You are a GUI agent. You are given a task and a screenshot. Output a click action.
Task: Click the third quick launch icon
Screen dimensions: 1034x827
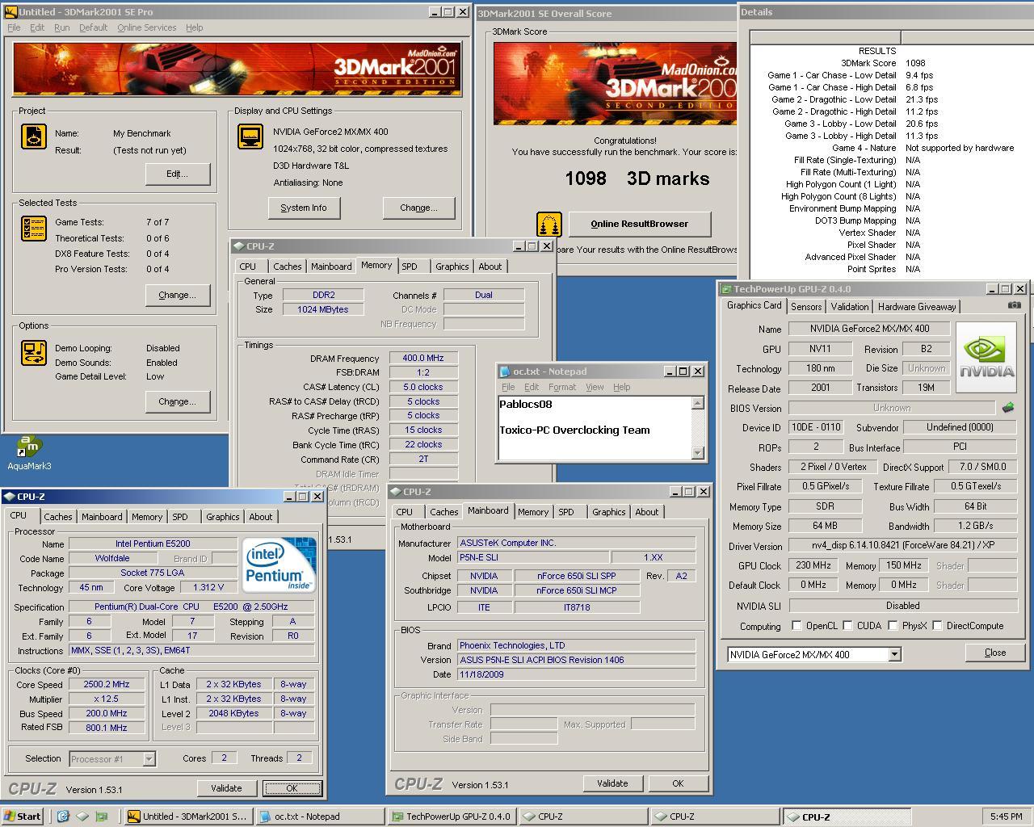click(x=101, y=817)
